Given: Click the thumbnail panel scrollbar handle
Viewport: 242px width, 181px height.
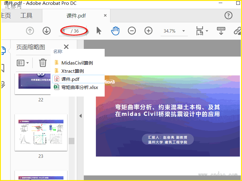Looking at the screenshot, I should [x=72, y=141].
